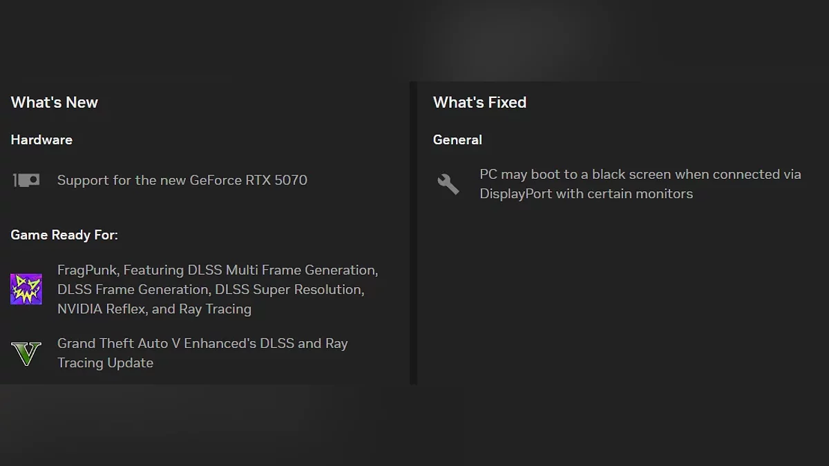Click the graphics card icon under Hardware
829x466 pixels.
[x=26, y=180]
